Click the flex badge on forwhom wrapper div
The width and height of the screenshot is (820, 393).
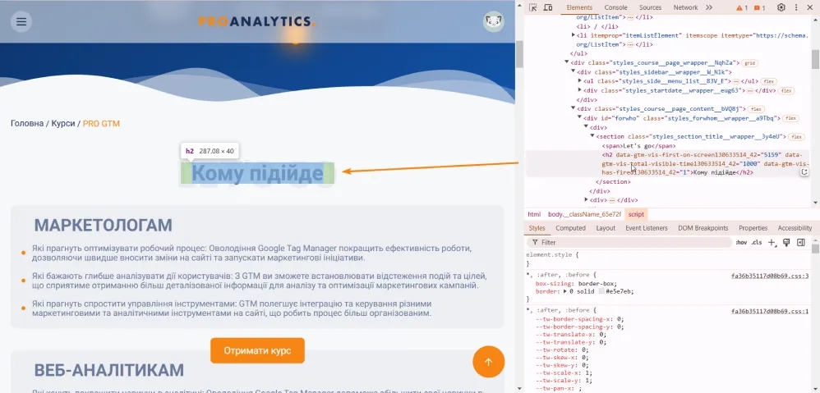(790, 118)
